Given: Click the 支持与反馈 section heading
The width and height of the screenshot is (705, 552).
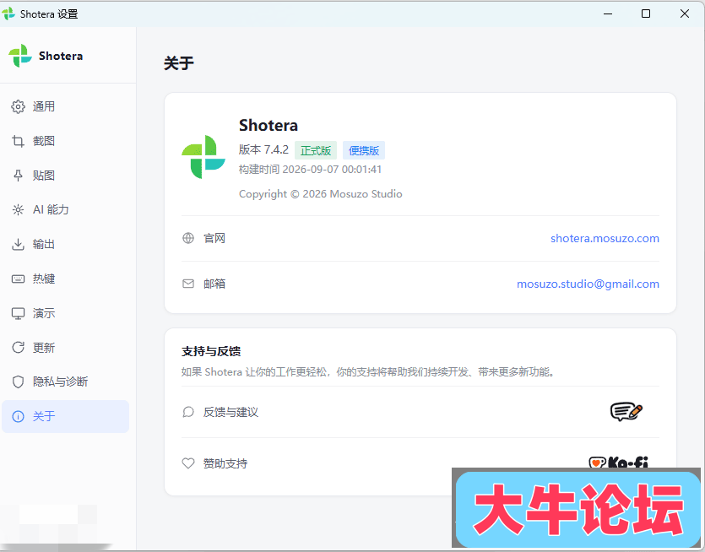Looking at the screenshot, I should (211, 351).
